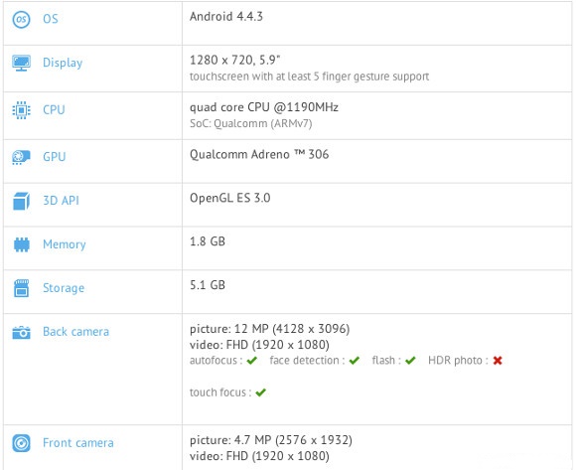576x470 pixels.
Task: Click the Qualcomm Adreno 306 text
Action: coord(259,155)
